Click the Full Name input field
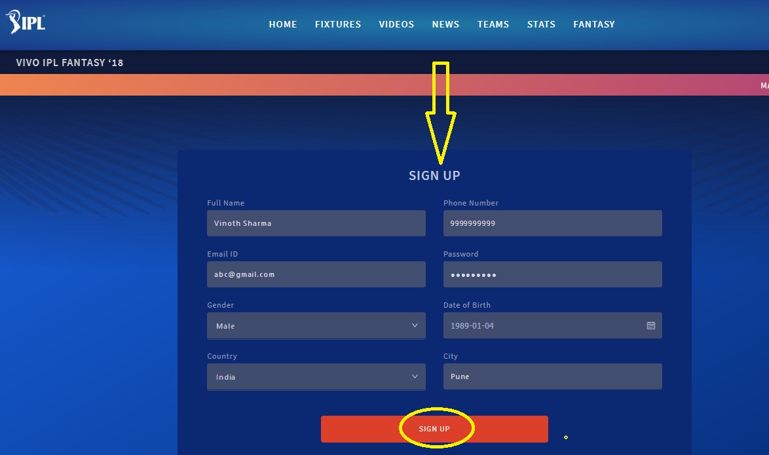 pyautogui.click(x=316, y=223)
